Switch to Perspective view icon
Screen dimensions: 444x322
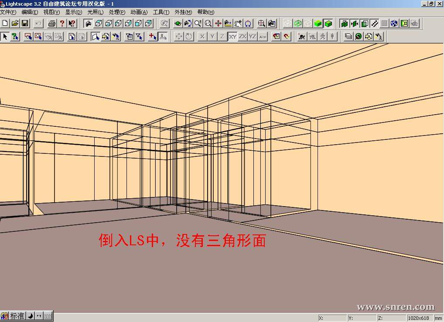point(89,23)
